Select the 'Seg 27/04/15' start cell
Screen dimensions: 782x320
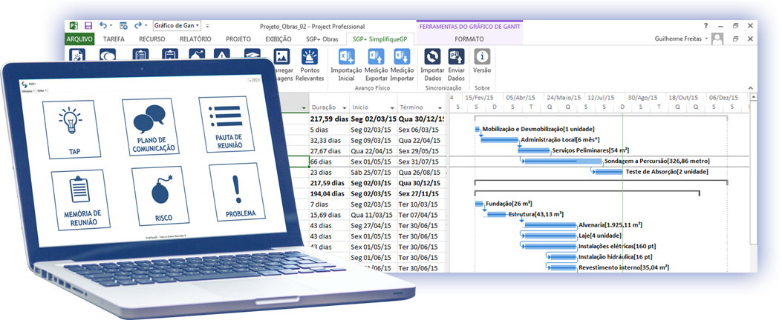click(x=373, y=225)
